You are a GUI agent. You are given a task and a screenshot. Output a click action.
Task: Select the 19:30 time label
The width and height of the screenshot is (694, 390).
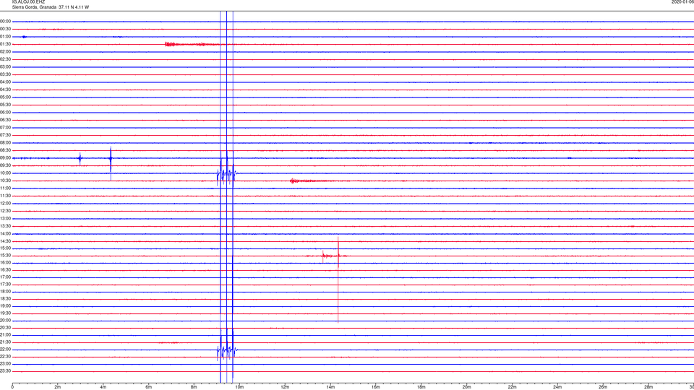click(5, 313)
